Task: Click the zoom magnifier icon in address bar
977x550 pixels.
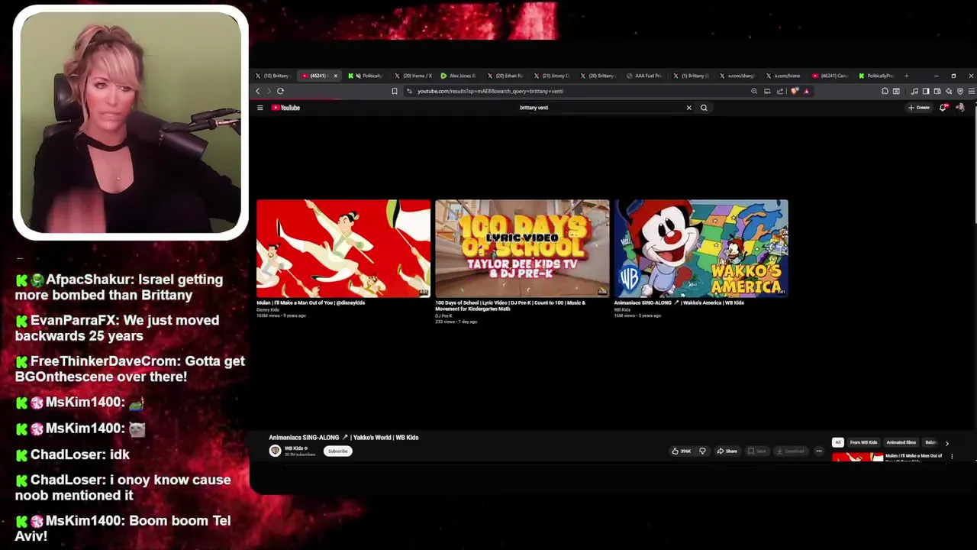Action: point(754,91)
